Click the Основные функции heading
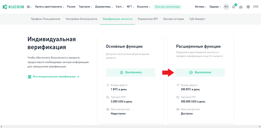261x128 pixels. tap(124, 46)
